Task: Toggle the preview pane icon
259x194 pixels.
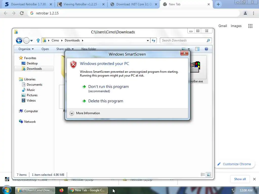Action: [197, 49]
